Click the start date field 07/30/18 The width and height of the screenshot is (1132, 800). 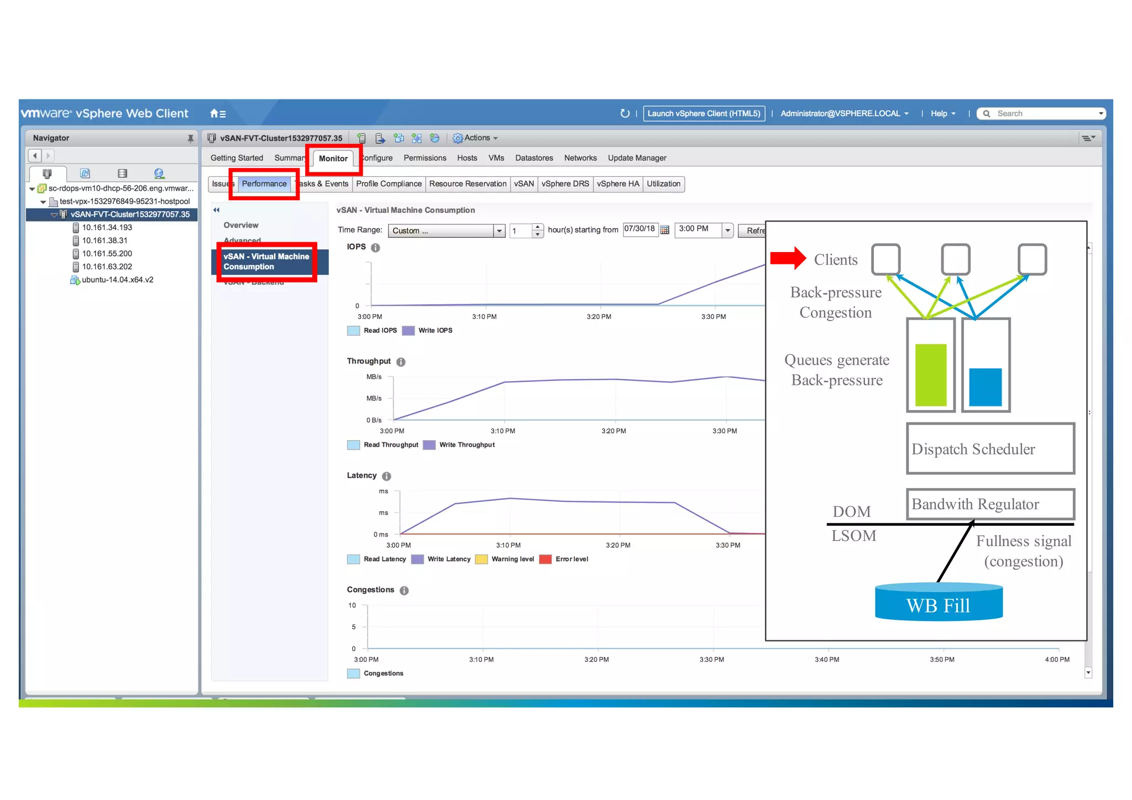[x=640, y=229]
